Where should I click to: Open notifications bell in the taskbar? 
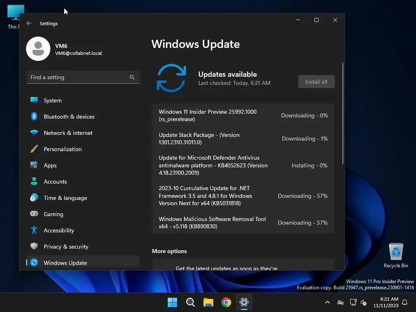[405, 302]
